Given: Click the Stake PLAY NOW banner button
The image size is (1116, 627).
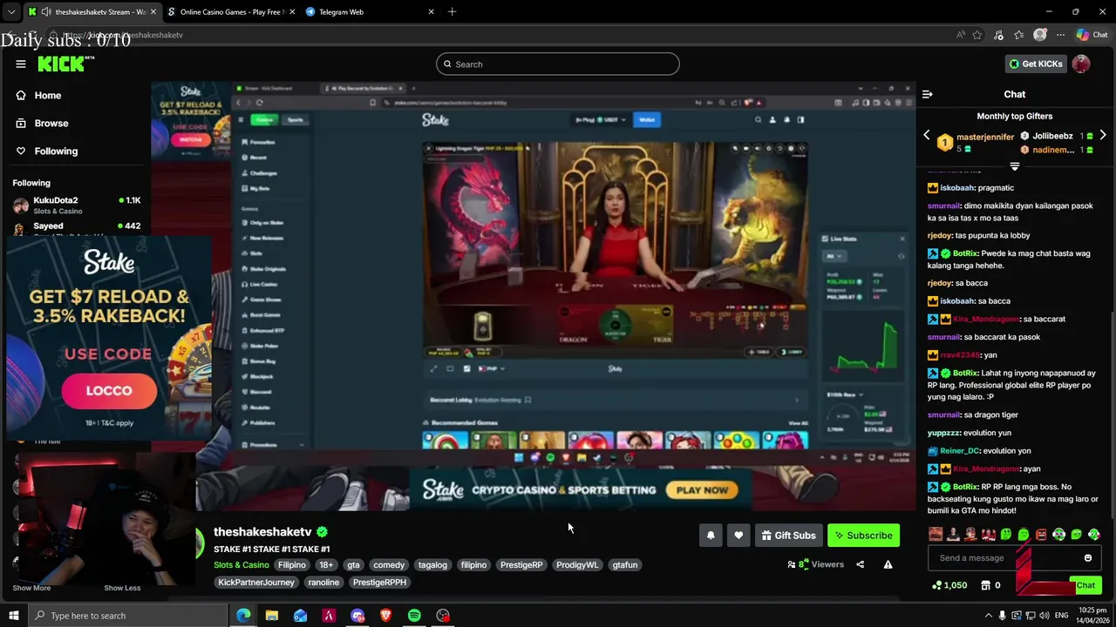Looking at the screenshot, I should click(702, 489).
